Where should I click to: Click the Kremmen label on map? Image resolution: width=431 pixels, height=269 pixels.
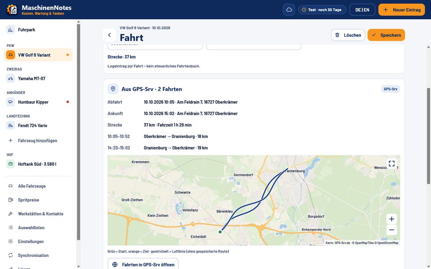point(140,162)
